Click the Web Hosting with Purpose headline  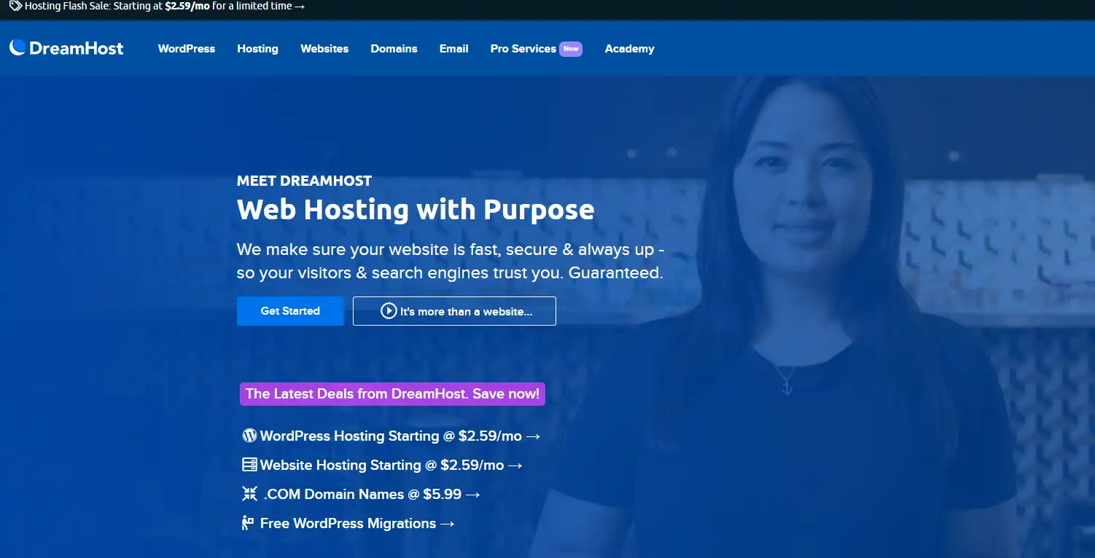pyautogui.click(x=416, y=210)
